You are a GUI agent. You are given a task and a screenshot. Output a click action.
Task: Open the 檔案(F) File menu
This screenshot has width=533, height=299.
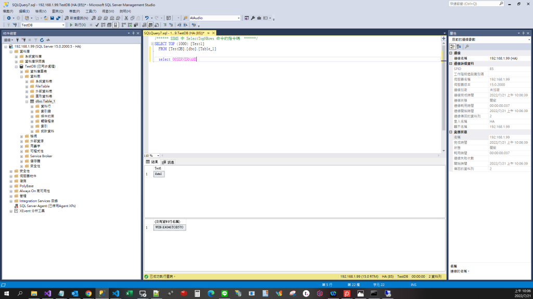[x=8, y=11]
